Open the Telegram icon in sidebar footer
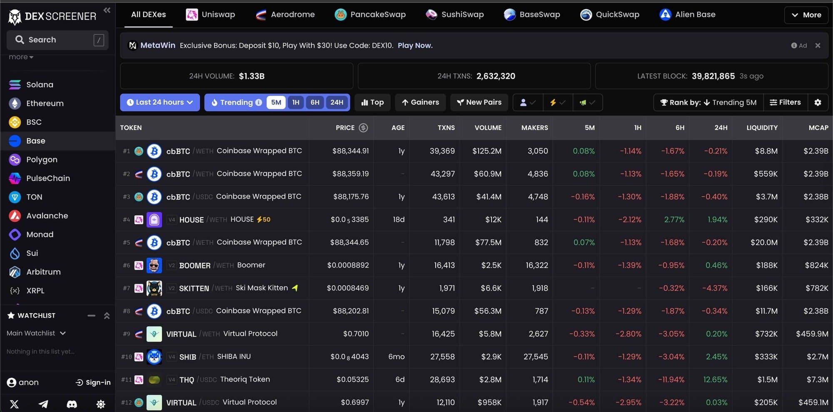The image size is (833, 412). [x=43, y=404]
